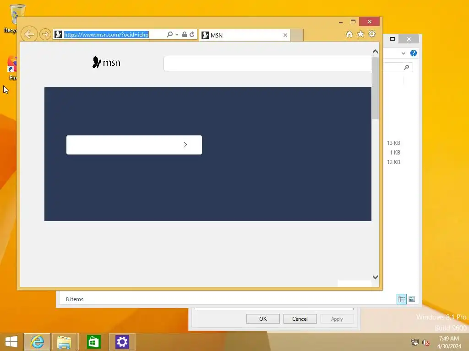Select the 13 KB file size entry

393,143
